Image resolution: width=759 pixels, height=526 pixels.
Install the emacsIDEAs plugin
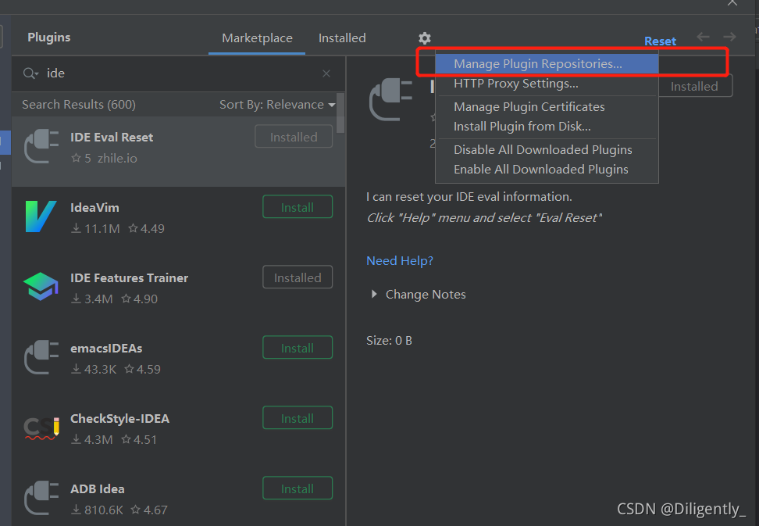[298, 347]
